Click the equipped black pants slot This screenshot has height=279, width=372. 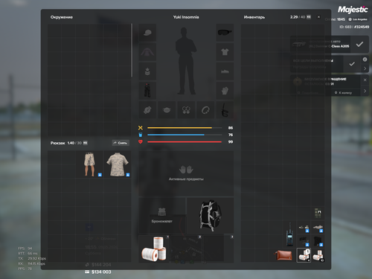(x=147, y=91)
